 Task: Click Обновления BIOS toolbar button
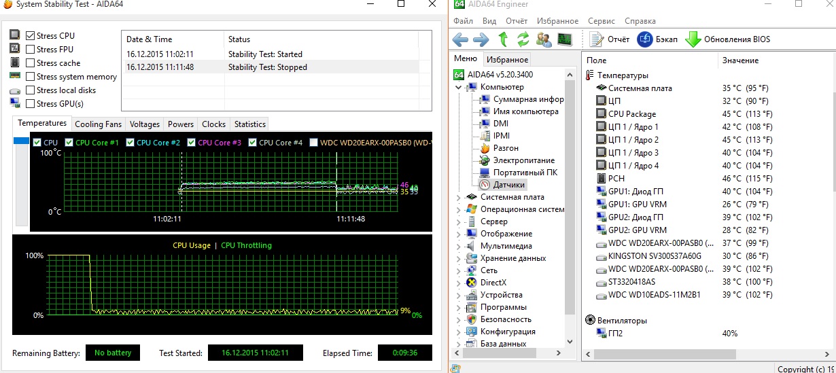point(728,39)
